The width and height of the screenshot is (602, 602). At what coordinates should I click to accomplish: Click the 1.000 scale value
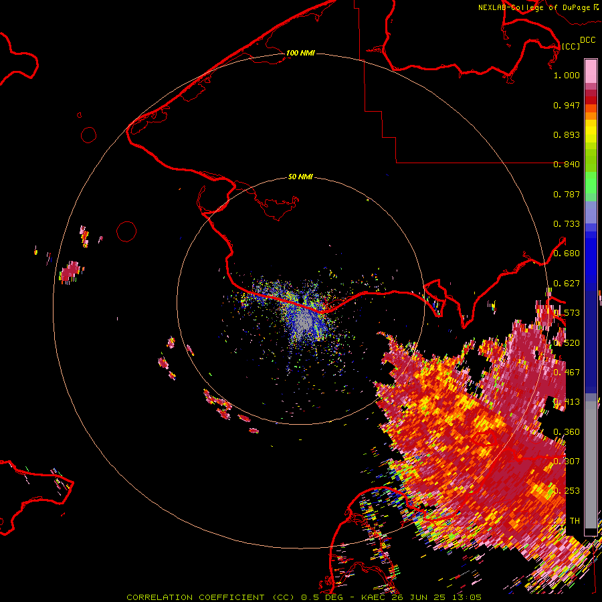click(x=567, y=75)
